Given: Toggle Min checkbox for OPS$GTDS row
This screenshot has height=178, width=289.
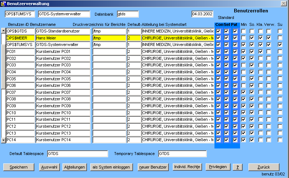Looking at the screenshot, I should click(244, 31).
